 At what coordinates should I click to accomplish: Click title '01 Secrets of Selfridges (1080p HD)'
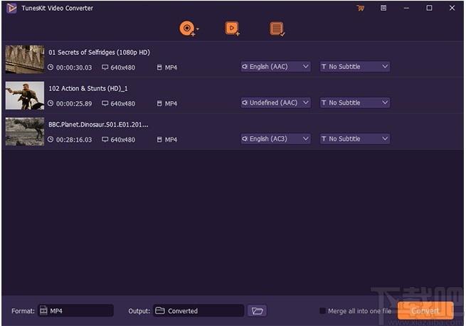pos(100,53)
